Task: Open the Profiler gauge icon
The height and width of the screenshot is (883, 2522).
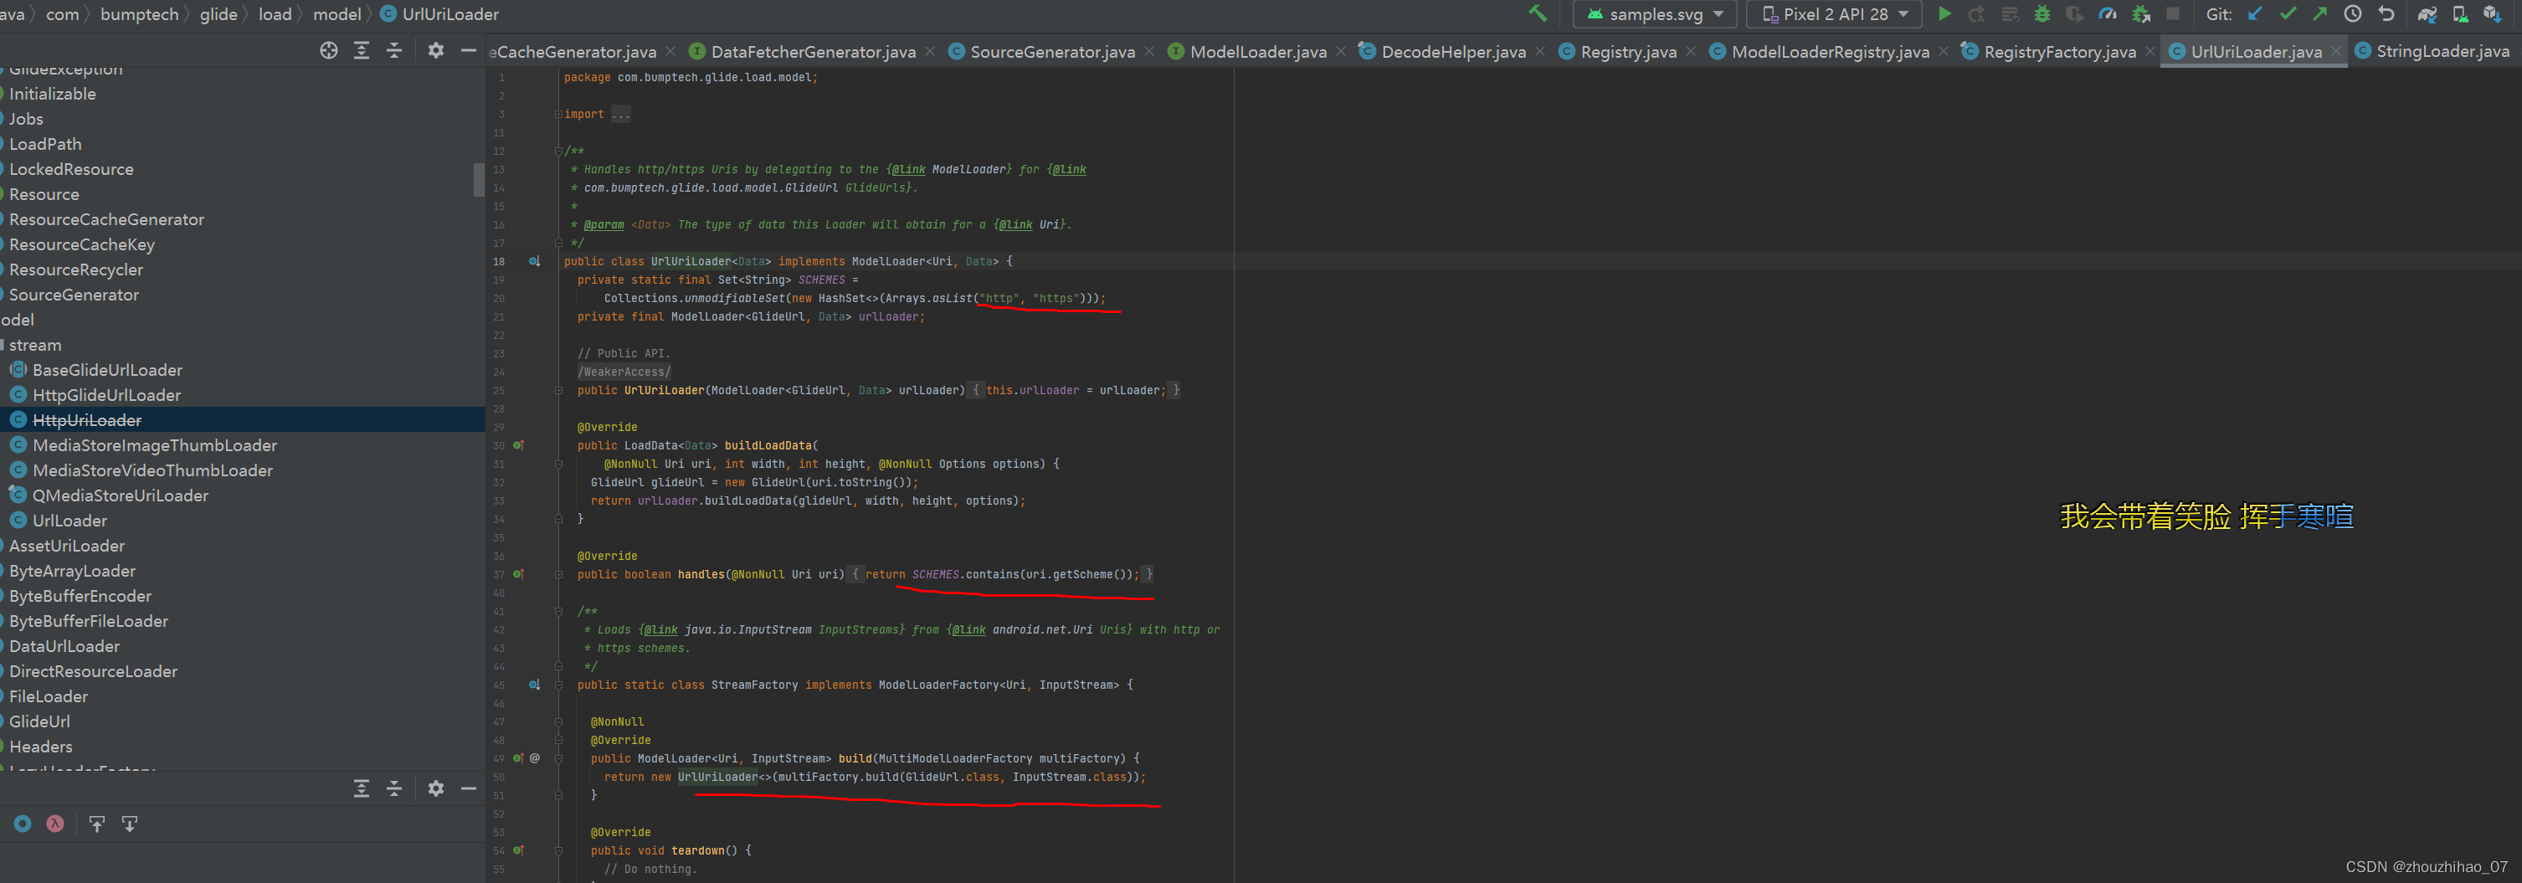Action: 2108,13
